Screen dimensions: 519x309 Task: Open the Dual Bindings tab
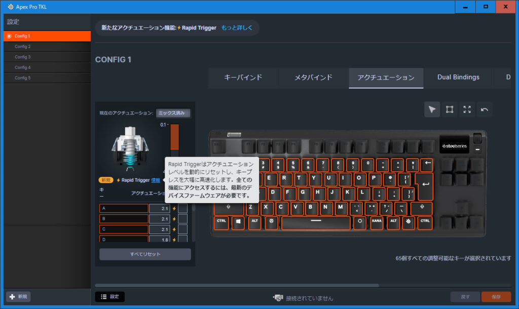pyautogui.click(x=458, y=78)
